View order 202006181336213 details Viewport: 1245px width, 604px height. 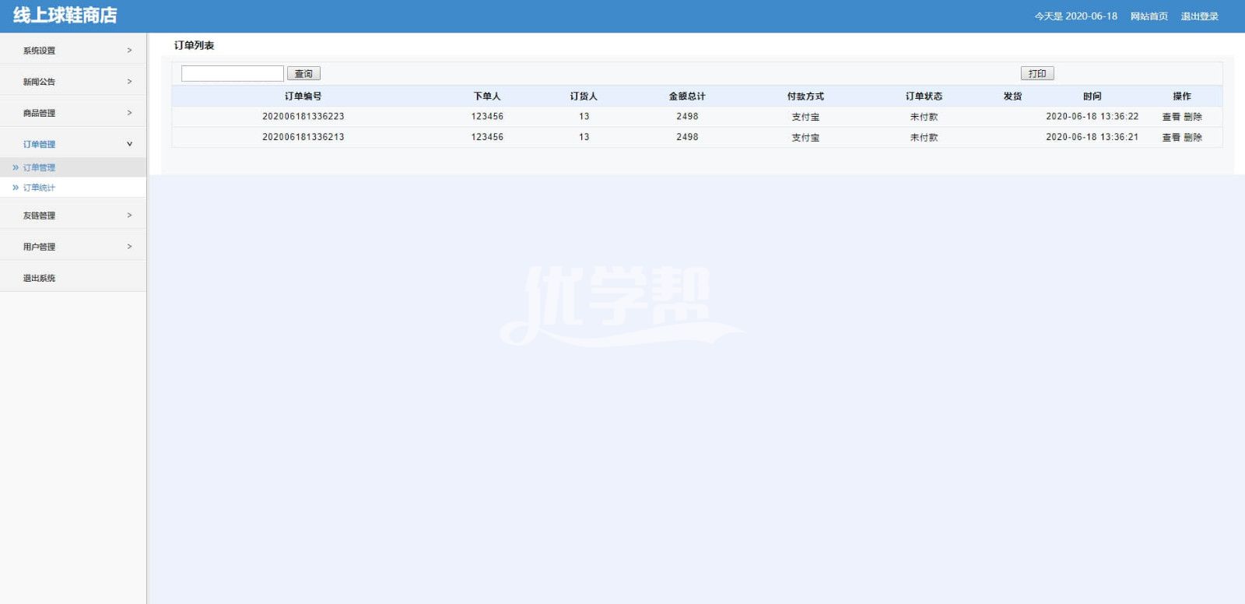tap(1170, 137)
